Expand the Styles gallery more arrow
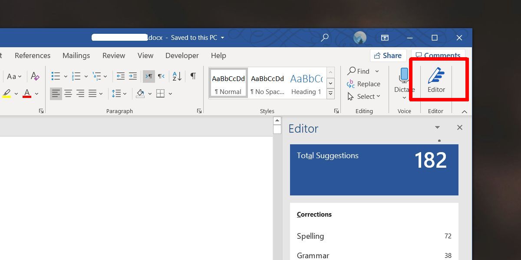 click(331, 93)
